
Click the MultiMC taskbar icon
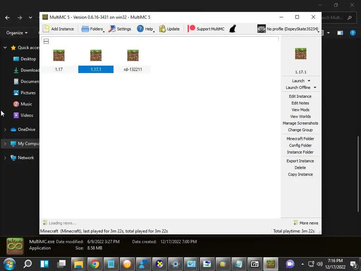(270, 264)
